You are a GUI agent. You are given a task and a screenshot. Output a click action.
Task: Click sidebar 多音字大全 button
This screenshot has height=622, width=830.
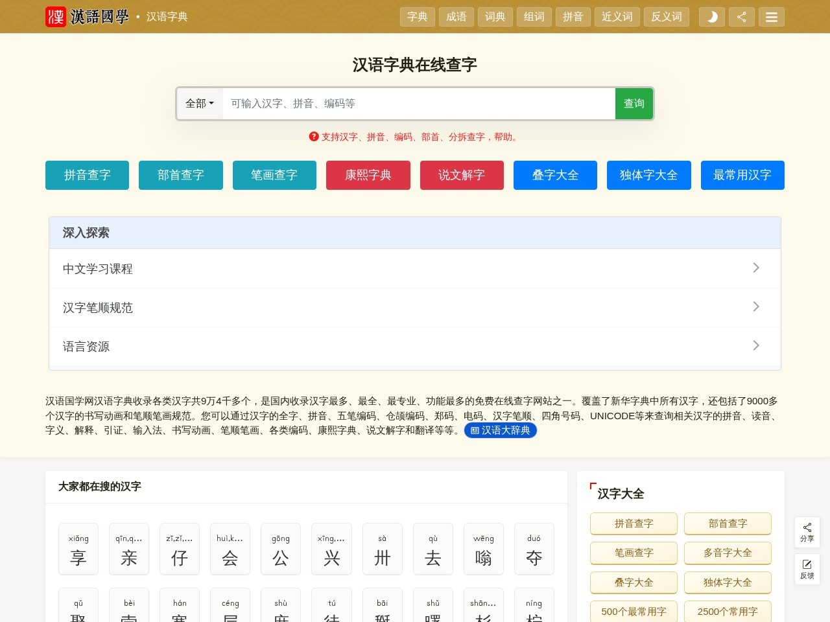pyautogui.click(x=728, y=553)
